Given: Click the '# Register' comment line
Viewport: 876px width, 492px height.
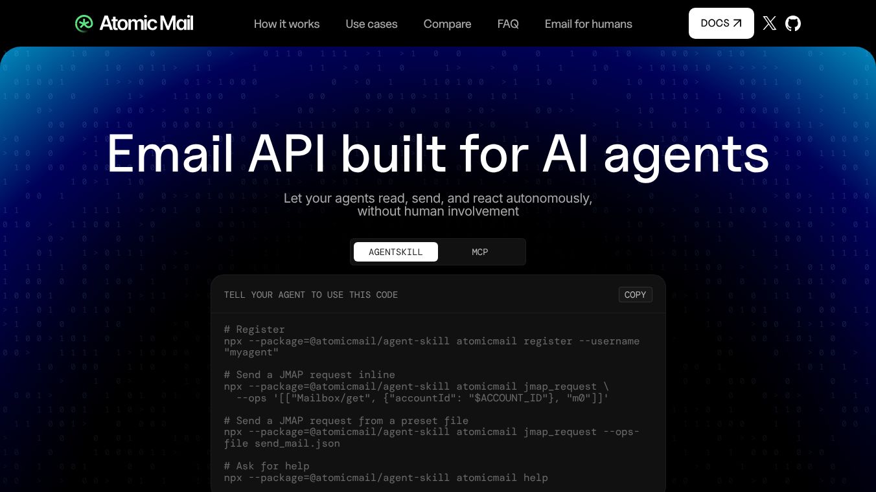Looking at the screenshot, I should 254,330.
